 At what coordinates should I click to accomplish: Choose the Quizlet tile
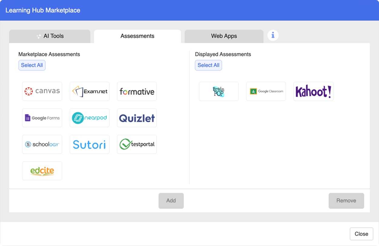pyautogui.click(x=137, y=118)
